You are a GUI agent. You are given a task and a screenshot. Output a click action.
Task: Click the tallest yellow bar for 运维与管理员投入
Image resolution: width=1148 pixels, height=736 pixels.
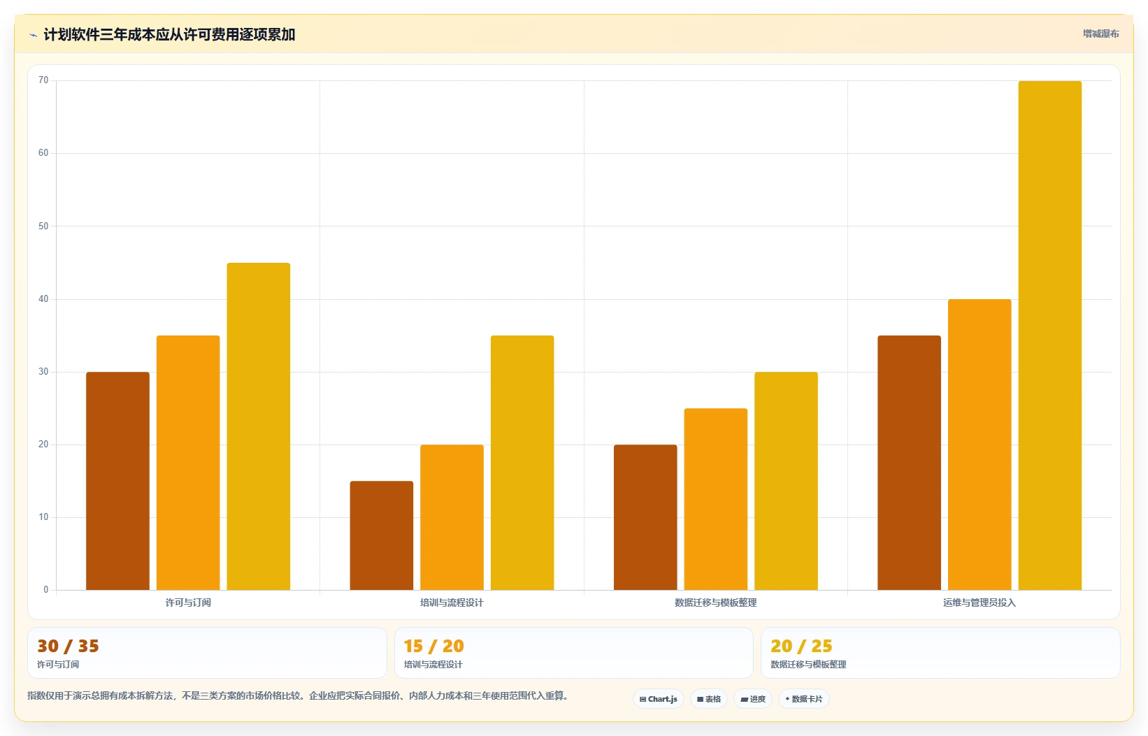[x=1050, y=335]
